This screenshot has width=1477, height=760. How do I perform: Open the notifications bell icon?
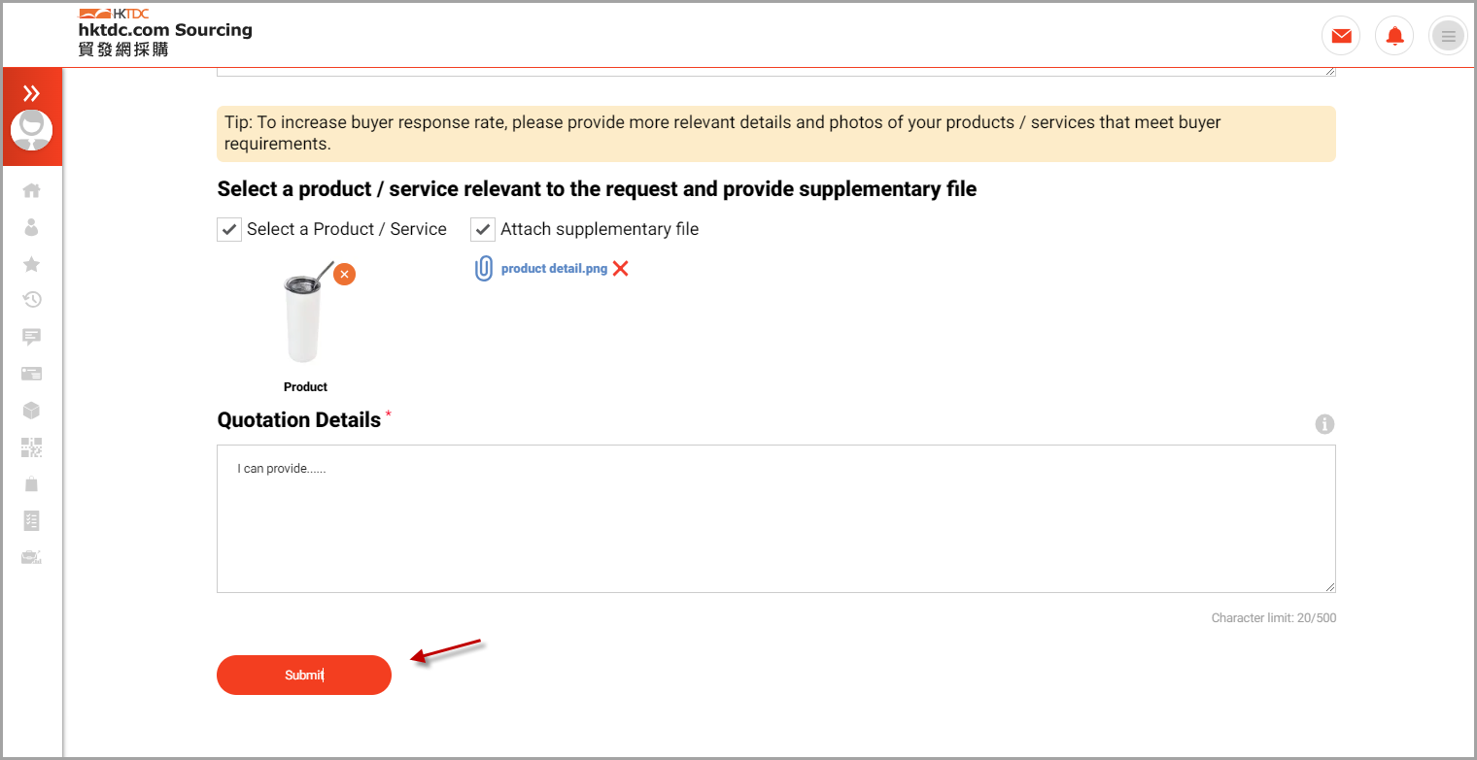(x=1394, y=36)
